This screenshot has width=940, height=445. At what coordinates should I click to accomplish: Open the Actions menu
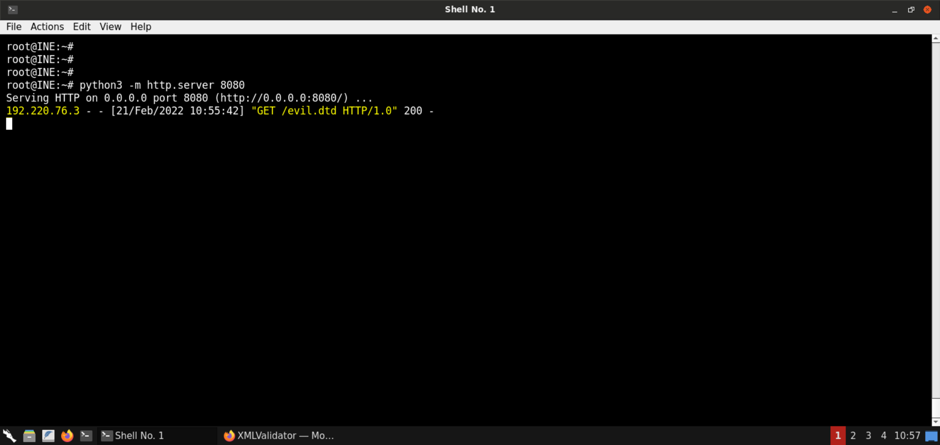[x=47, y=27]
